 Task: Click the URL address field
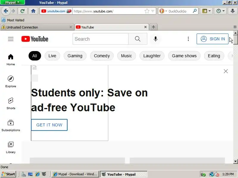click(x=108, y=11)
